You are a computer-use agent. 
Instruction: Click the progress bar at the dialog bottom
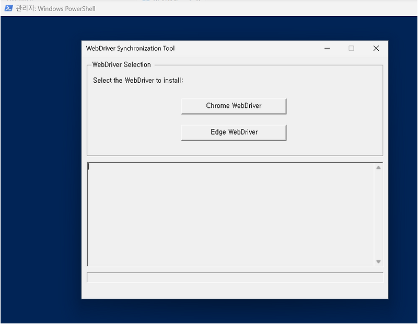233,275
